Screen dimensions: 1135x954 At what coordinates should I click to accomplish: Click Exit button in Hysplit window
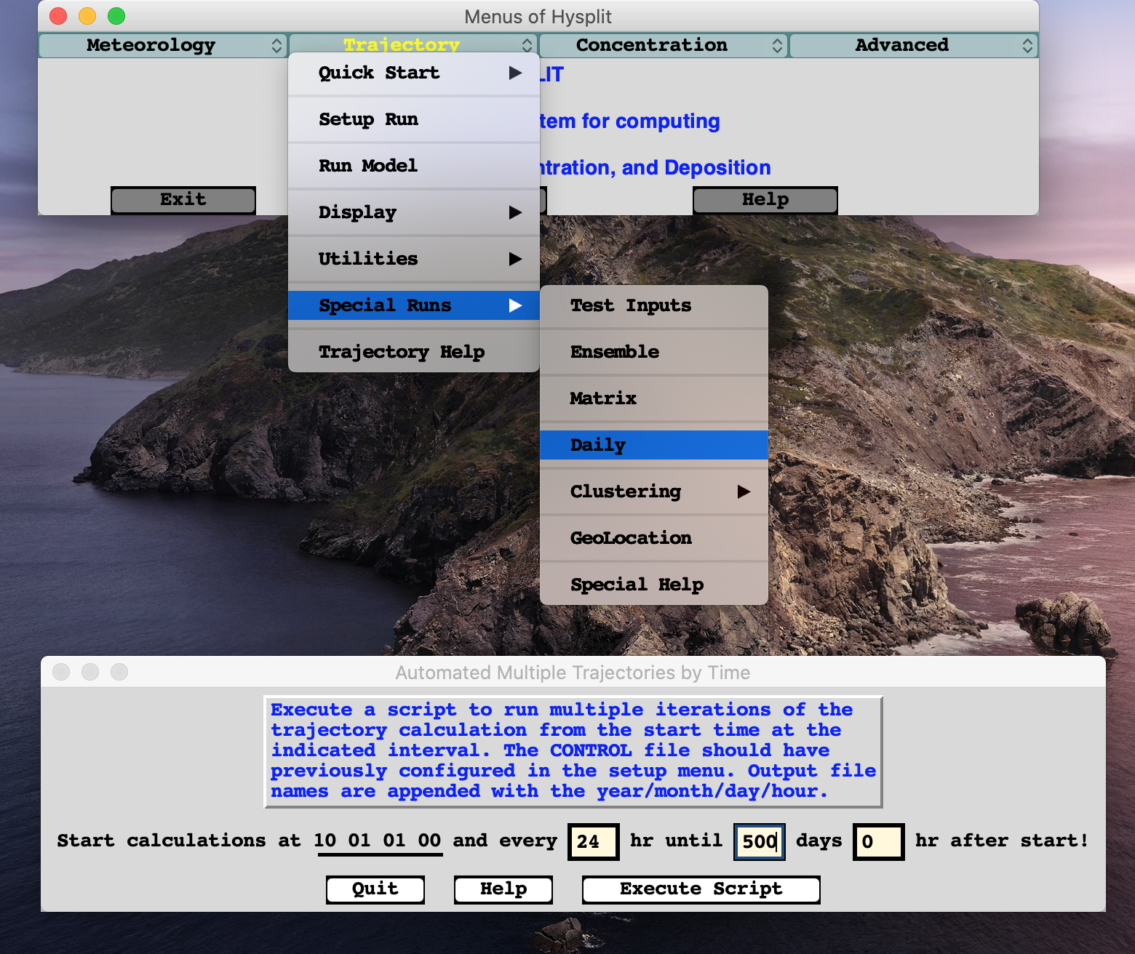point(183,200)
